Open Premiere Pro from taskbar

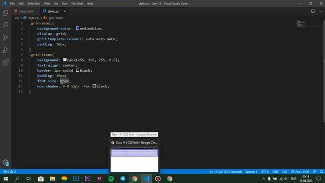(x=88, y=178)
